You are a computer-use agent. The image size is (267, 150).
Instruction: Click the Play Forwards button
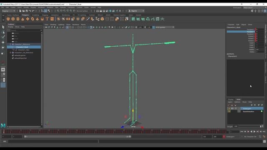(254, 132)
